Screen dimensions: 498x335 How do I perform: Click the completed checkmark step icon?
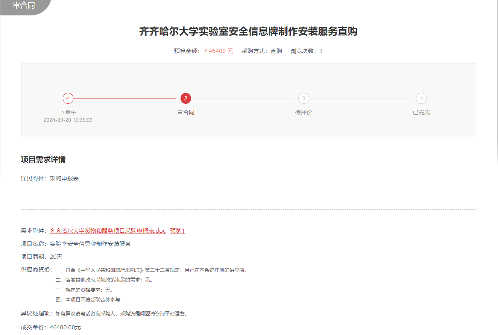point(68,99)
